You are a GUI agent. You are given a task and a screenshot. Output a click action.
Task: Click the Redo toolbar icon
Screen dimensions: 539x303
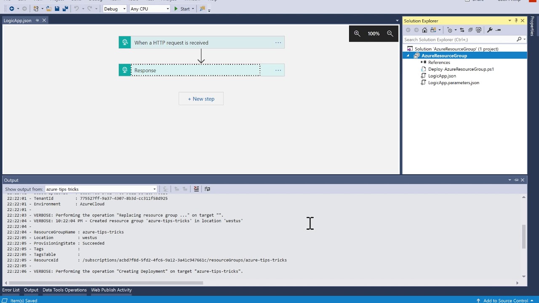click(x=89, y=9)
